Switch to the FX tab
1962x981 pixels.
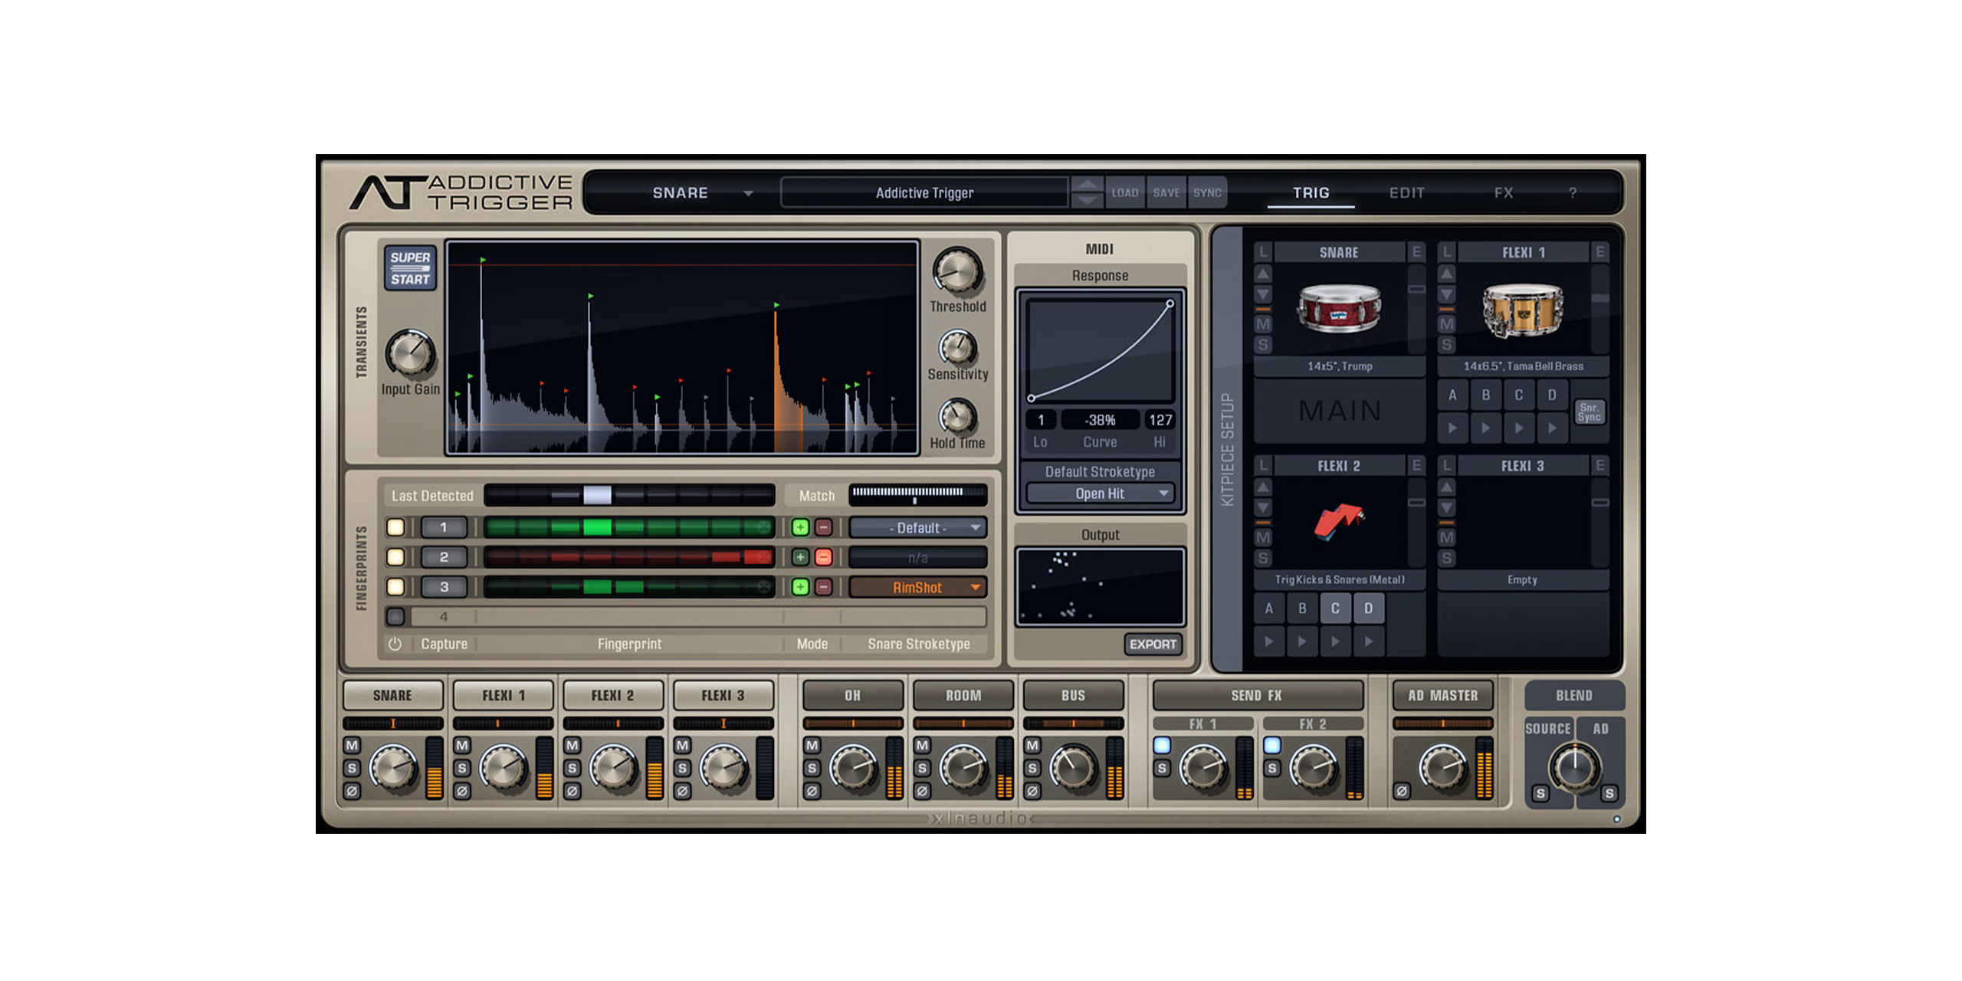pyautogui.click(x=1503, y=193)
